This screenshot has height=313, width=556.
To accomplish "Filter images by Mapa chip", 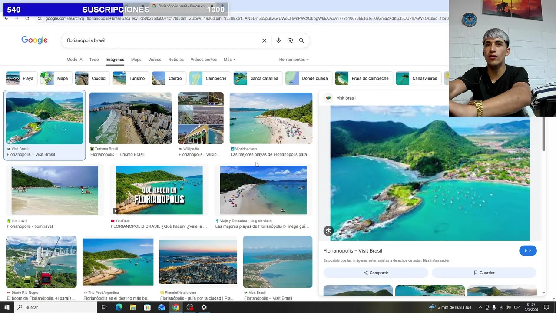I will pos(55,78).
